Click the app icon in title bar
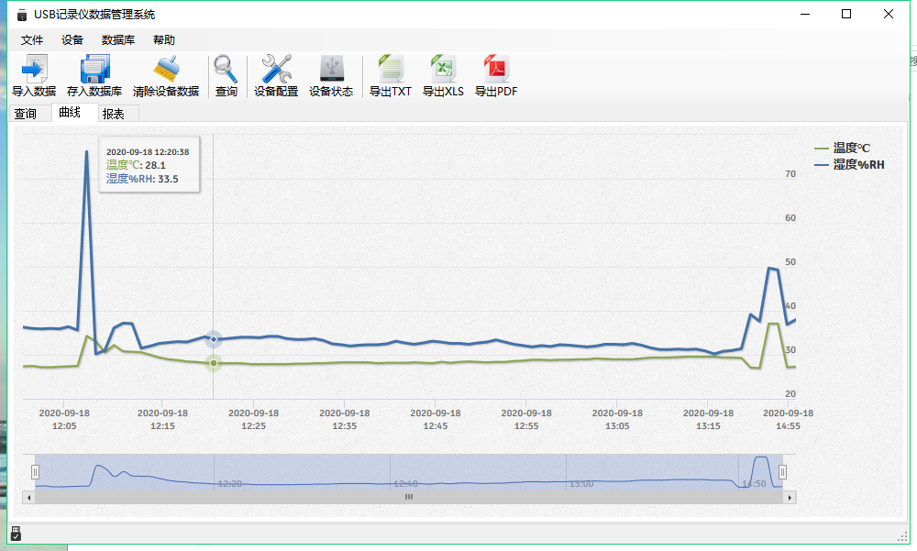The height and width of the screenshot is (551, 917). (22, 15)
